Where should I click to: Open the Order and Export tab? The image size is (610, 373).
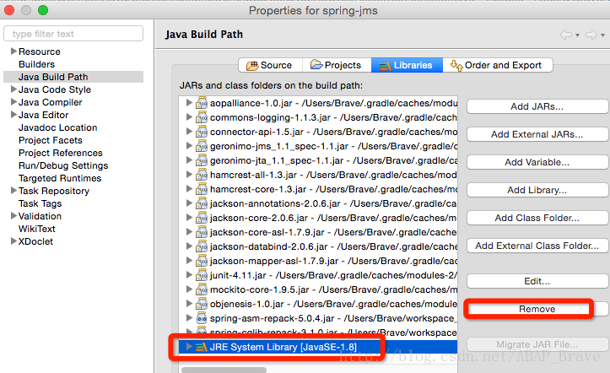point(497,65)
